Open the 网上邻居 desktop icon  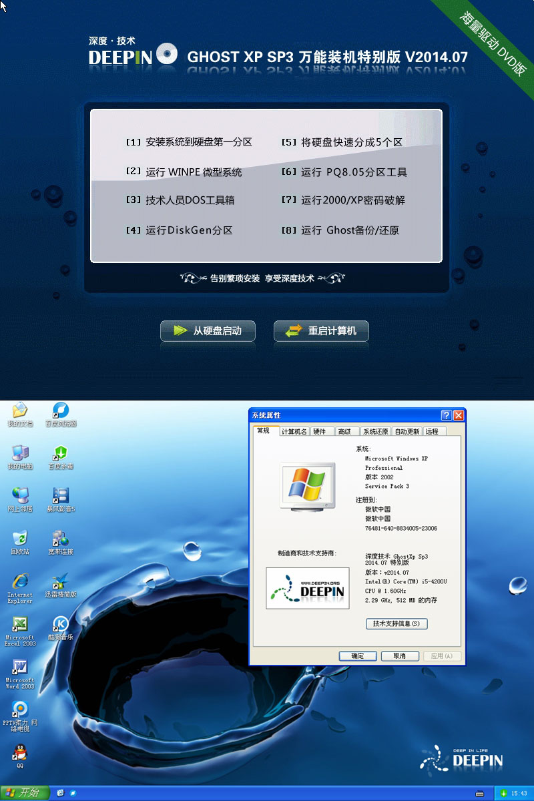point(20,500)
